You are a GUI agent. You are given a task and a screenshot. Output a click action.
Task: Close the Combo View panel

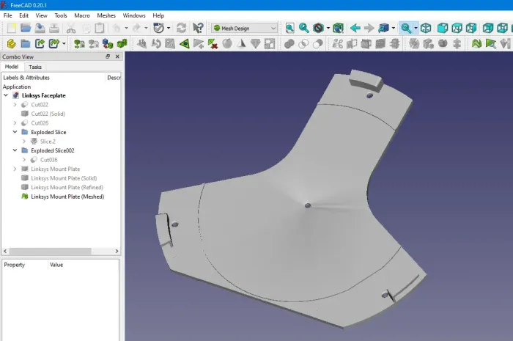point(117,56)
